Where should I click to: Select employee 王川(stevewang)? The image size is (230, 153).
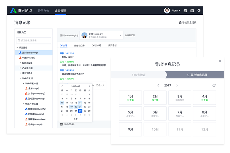pyautogui.click(x=34, y=53)
